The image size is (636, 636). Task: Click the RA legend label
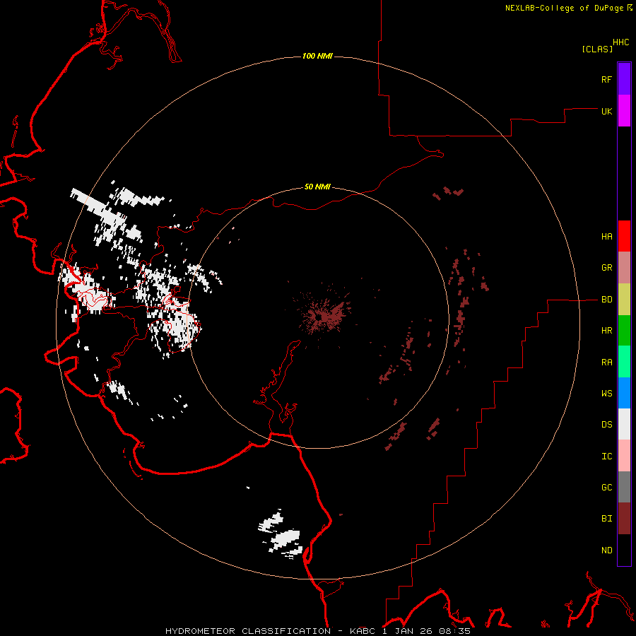coord(606,363)
